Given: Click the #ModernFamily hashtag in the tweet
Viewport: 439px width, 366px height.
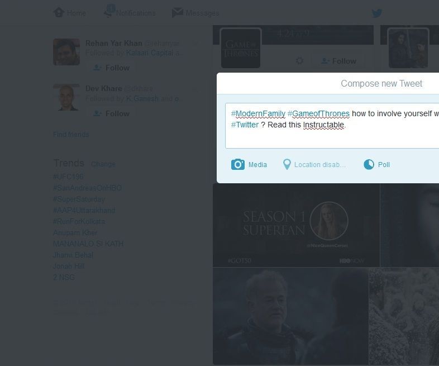Looking at the screenshot, I should coord(258,113).
